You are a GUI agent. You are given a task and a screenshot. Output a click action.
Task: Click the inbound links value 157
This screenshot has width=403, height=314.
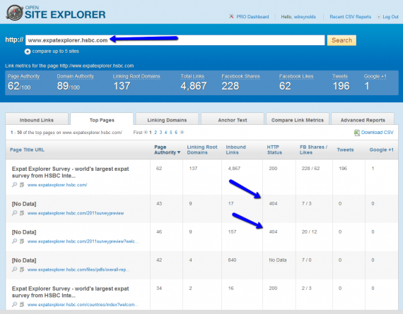[232, 232]
